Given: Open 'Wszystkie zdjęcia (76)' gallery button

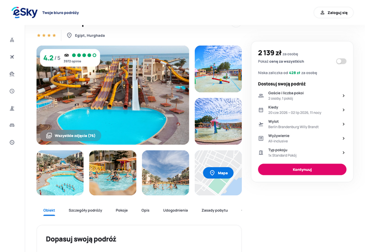Looking at the screenshot, I should coord(71,135).
